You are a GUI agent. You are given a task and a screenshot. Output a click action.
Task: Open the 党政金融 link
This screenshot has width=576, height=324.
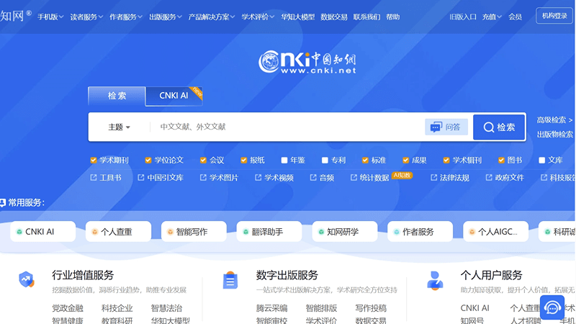coord(68,308)
